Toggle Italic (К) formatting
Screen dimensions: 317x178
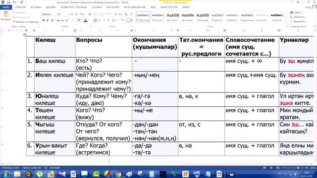pyautogui.click(x=48, y=20)
